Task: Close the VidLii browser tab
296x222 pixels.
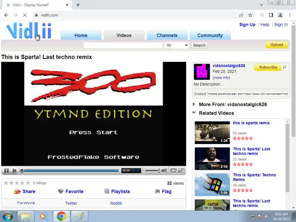Action: pos(67,5)
